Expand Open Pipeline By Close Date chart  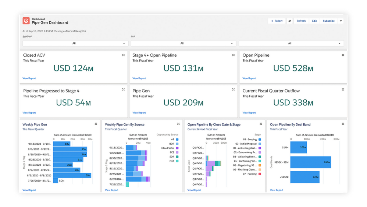point(261,124)
